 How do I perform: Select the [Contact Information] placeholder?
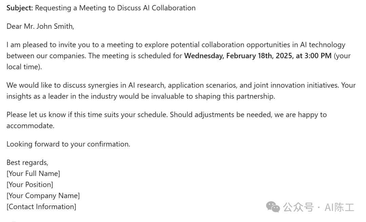tap(41, 207)
